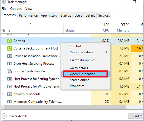Click the hpqwmiex Module icon
This screenshot has height=121, width=144.
pos(10,94)
